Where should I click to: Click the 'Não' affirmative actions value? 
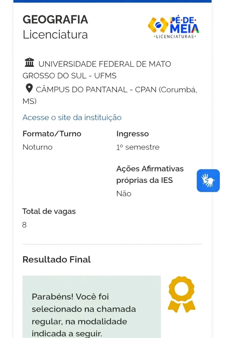coord(124,194)
